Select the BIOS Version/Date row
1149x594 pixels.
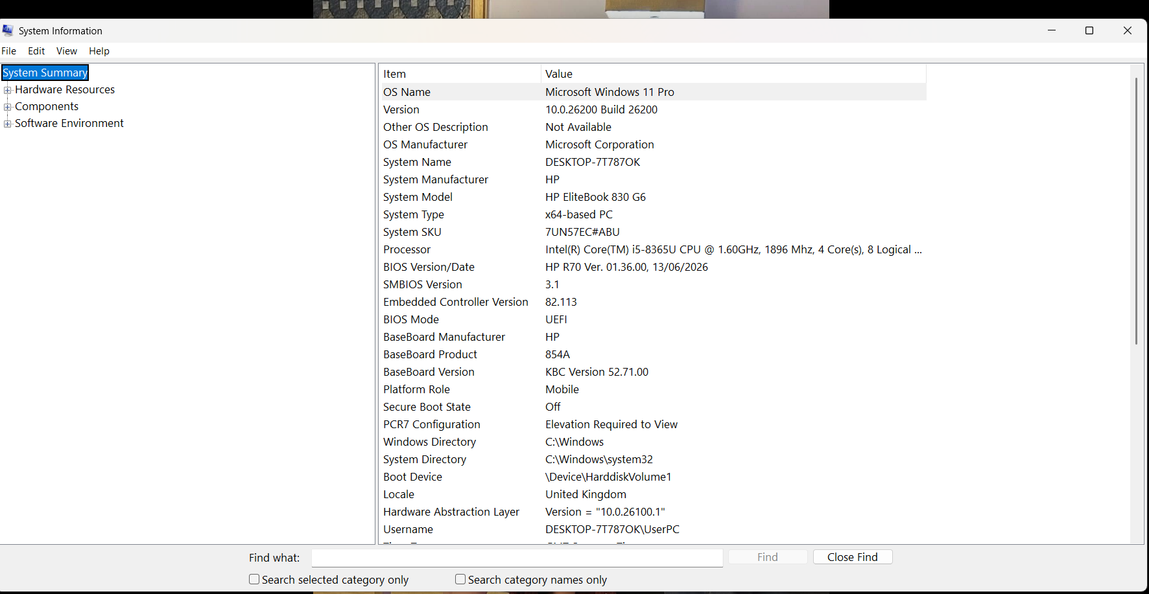653,267
